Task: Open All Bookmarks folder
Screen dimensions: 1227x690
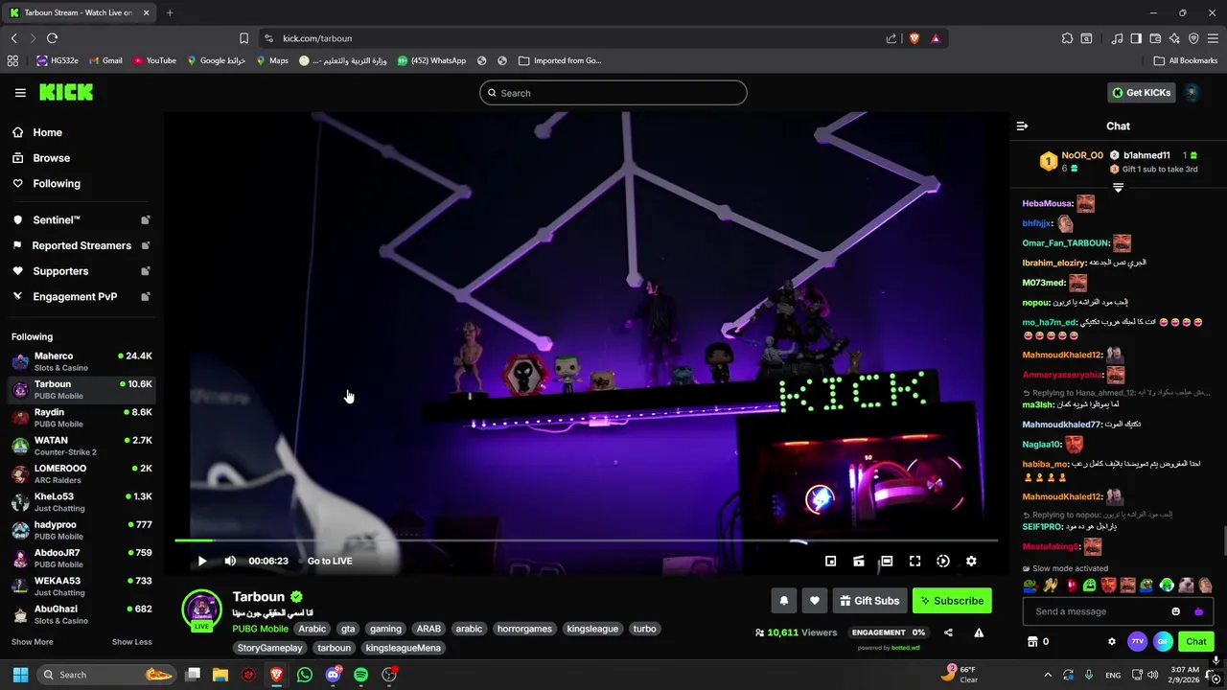Action: click(x=1186, y=60)
